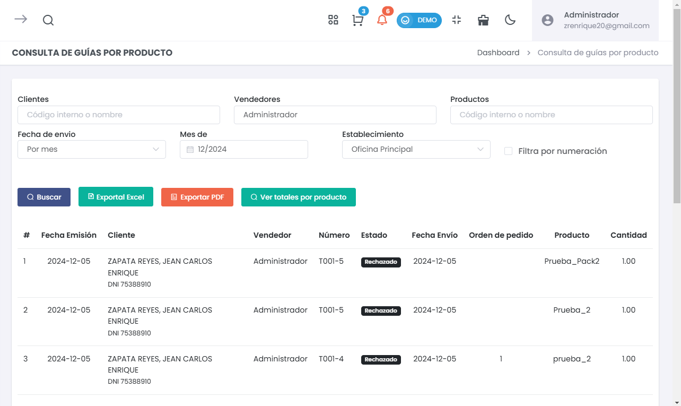Switch to dark mode moon icon
Screen dimensions: 681x406
[x=510, y=20]
